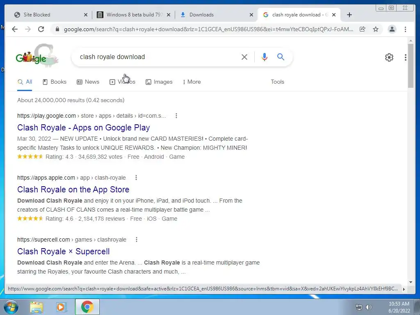
Task: Open the volume control in system tray
Action: pyautogui.click(x=369, y=307)
